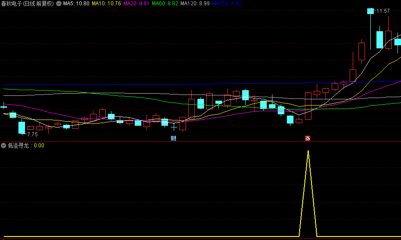Select the large cyan candle beside the 7.75 low

pos(22,127)
